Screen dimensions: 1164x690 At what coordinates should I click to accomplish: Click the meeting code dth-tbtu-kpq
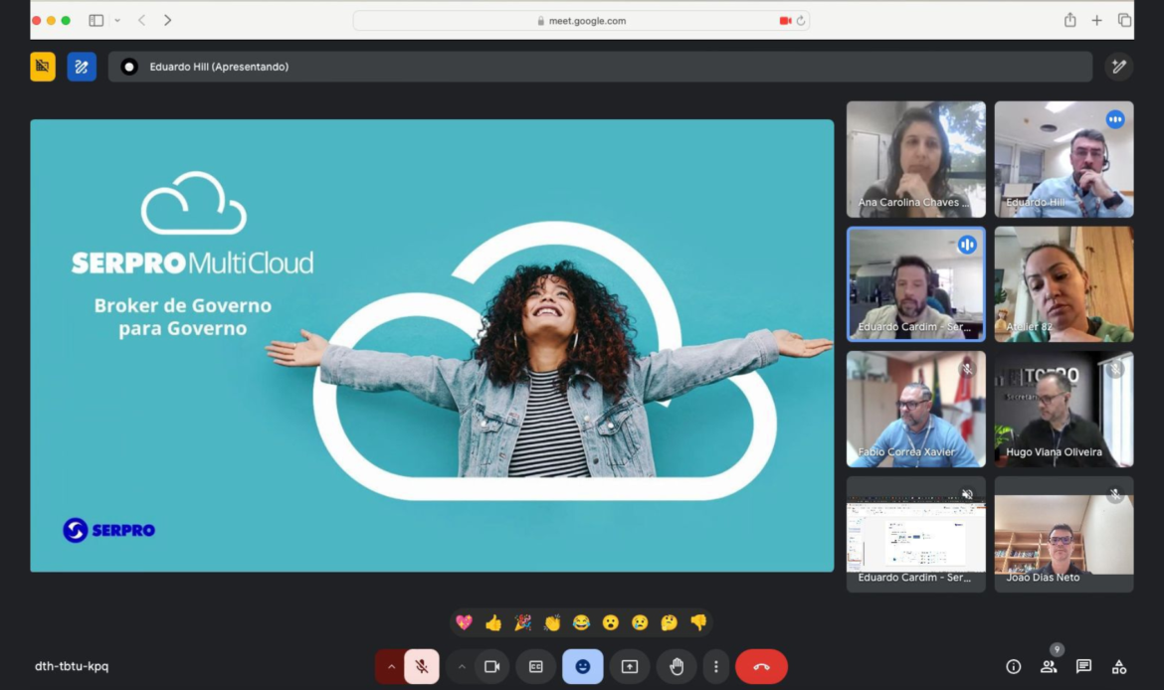tap(72, 666)
